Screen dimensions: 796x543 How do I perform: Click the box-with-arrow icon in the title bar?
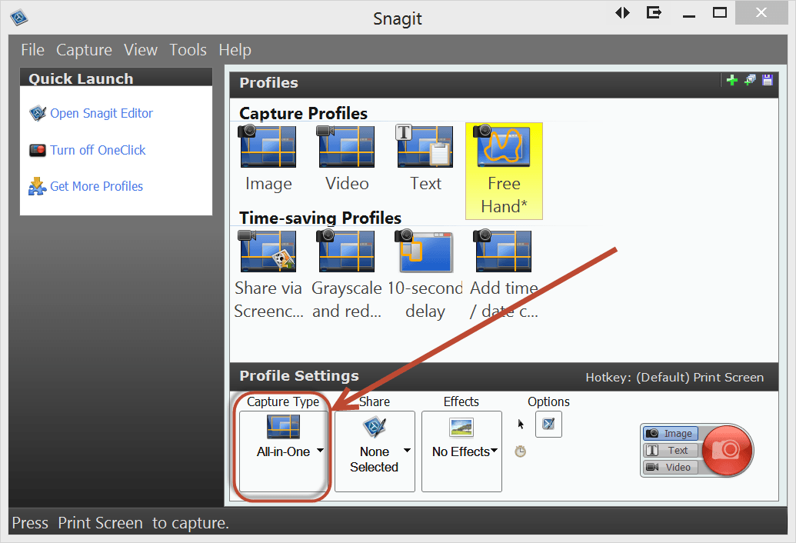(x=654, y=12)
